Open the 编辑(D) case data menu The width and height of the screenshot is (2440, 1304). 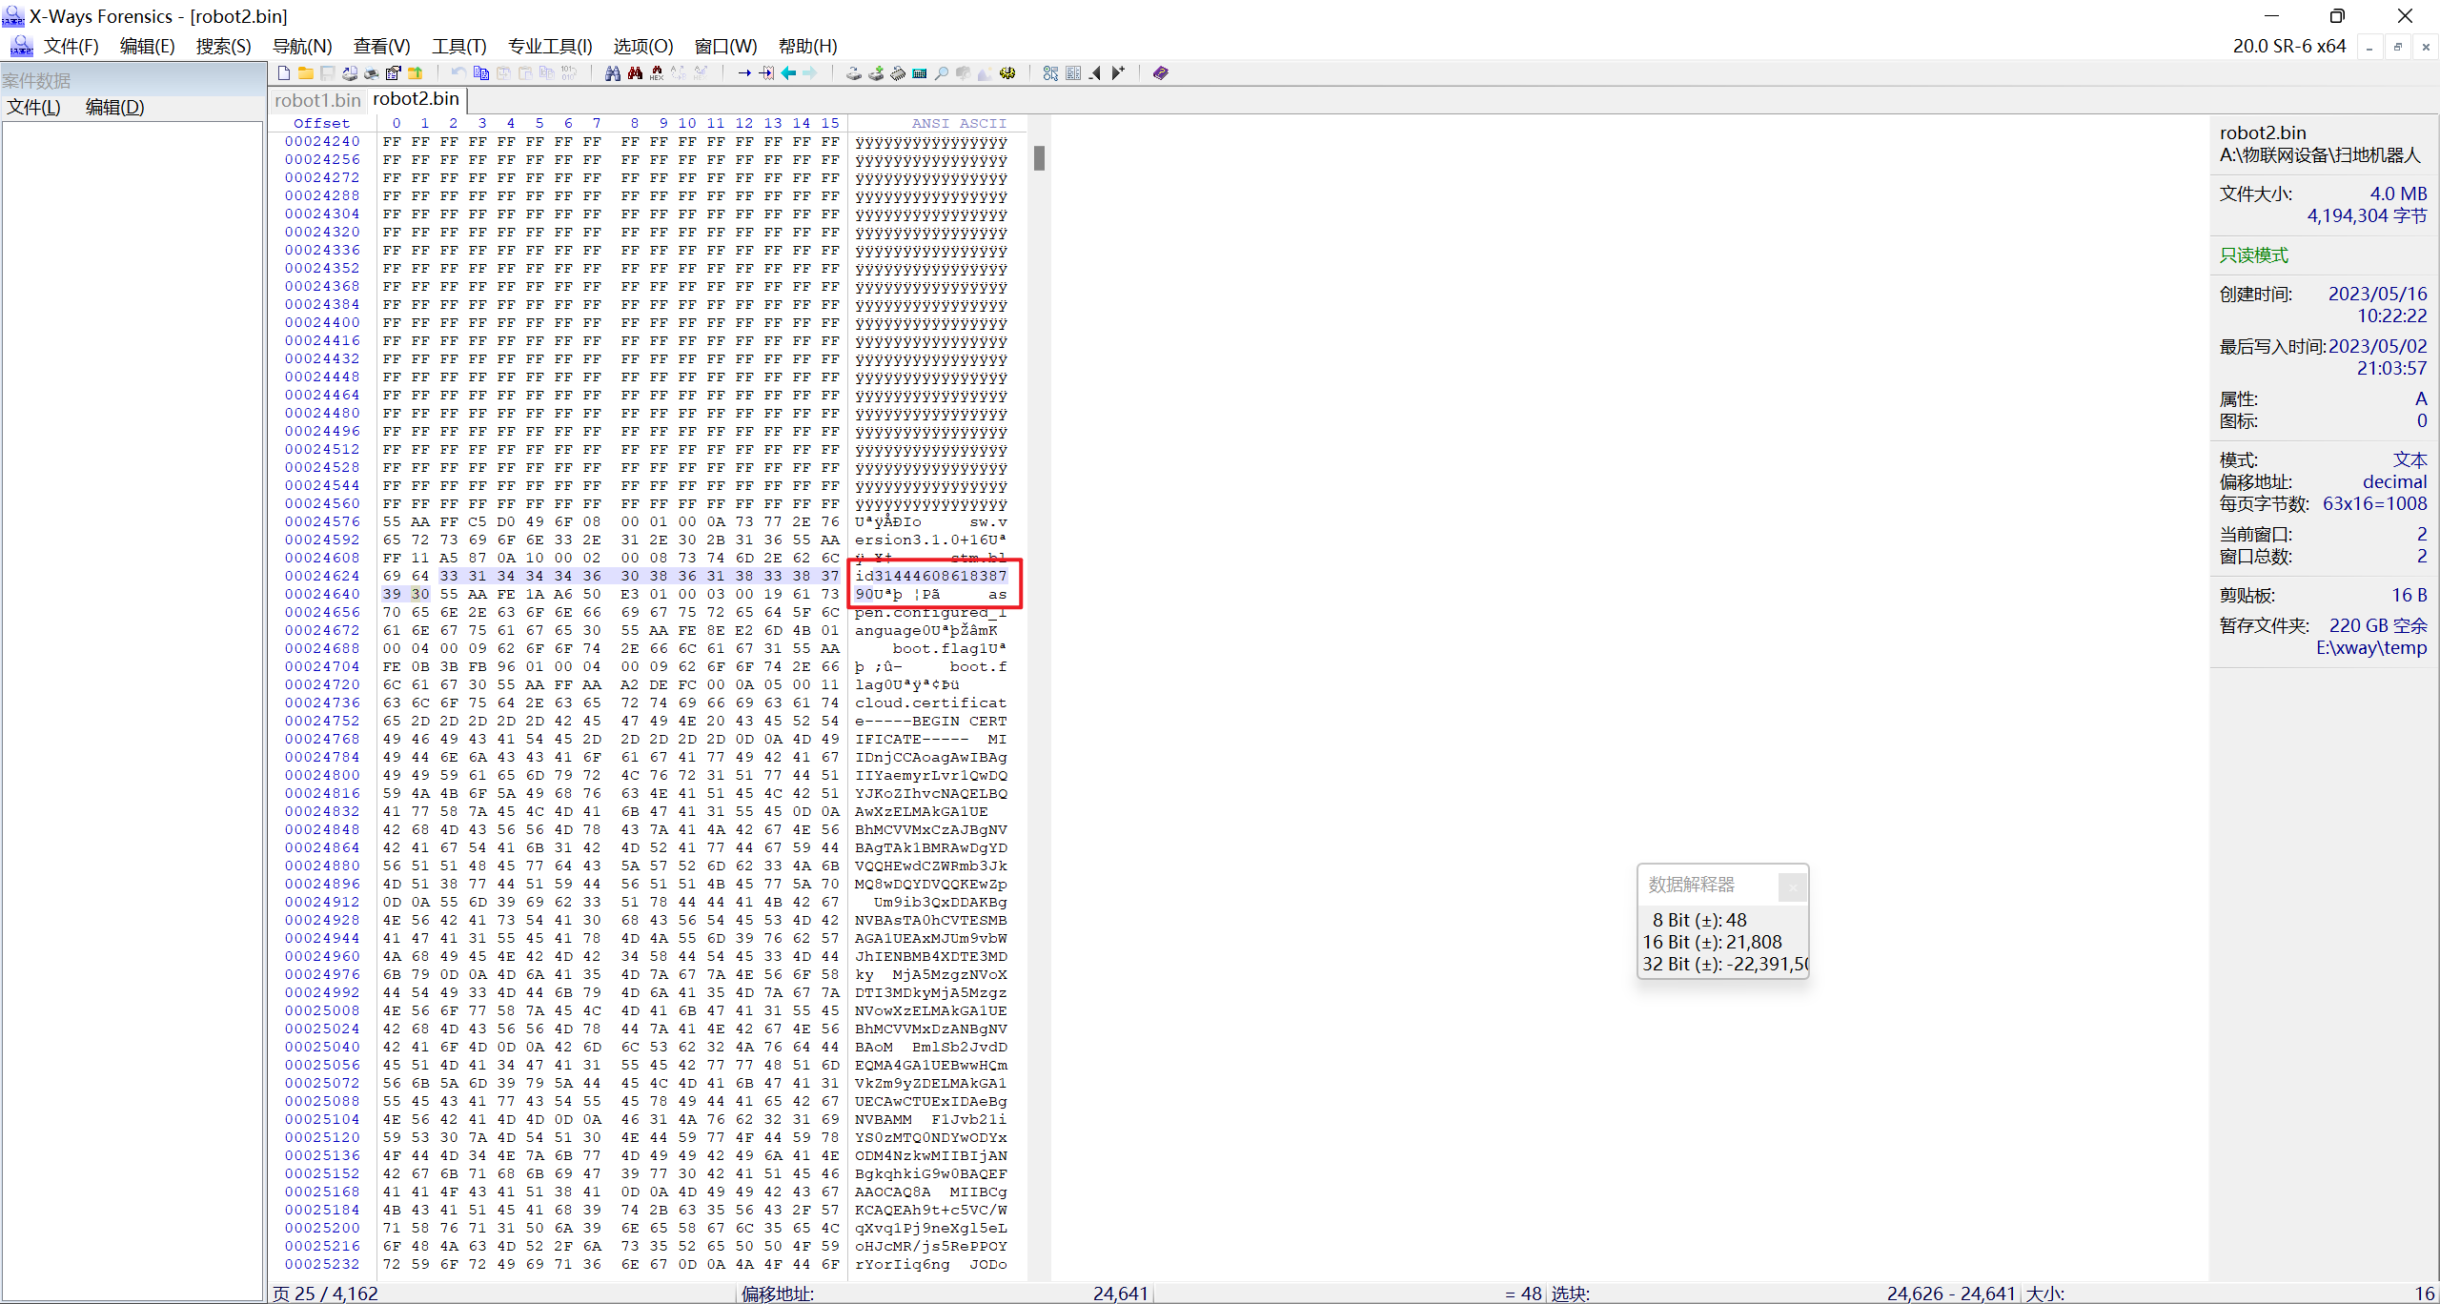tap(114, 107)
